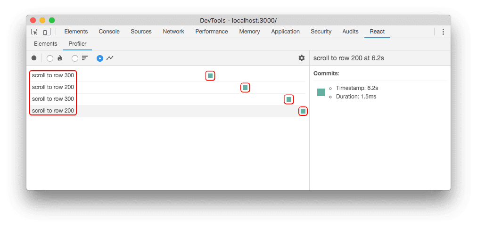
Task: Toggle device toolbar icon
Action: (x=47, y=32)
